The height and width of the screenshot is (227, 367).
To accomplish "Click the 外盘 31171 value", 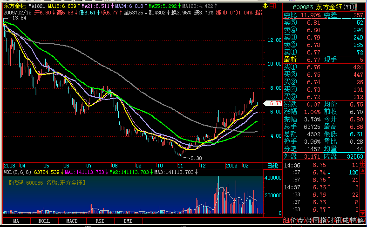I will (312, 156).
